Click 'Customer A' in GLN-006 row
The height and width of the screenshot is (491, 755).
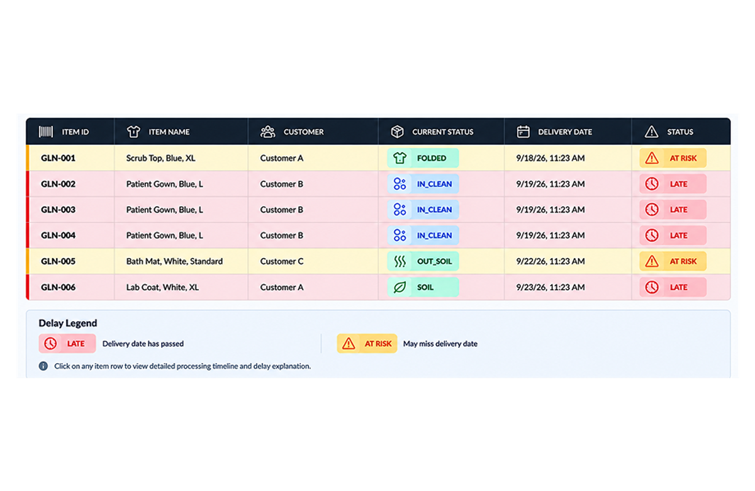(x=282, y=287)
